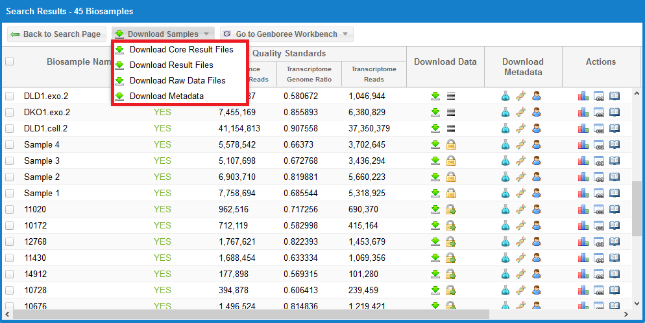Image resolution: width=645 pixels, height=323 pixels.
Task: Open the Go to Genboree Workbench dropdown
Action: click(286, 34)
